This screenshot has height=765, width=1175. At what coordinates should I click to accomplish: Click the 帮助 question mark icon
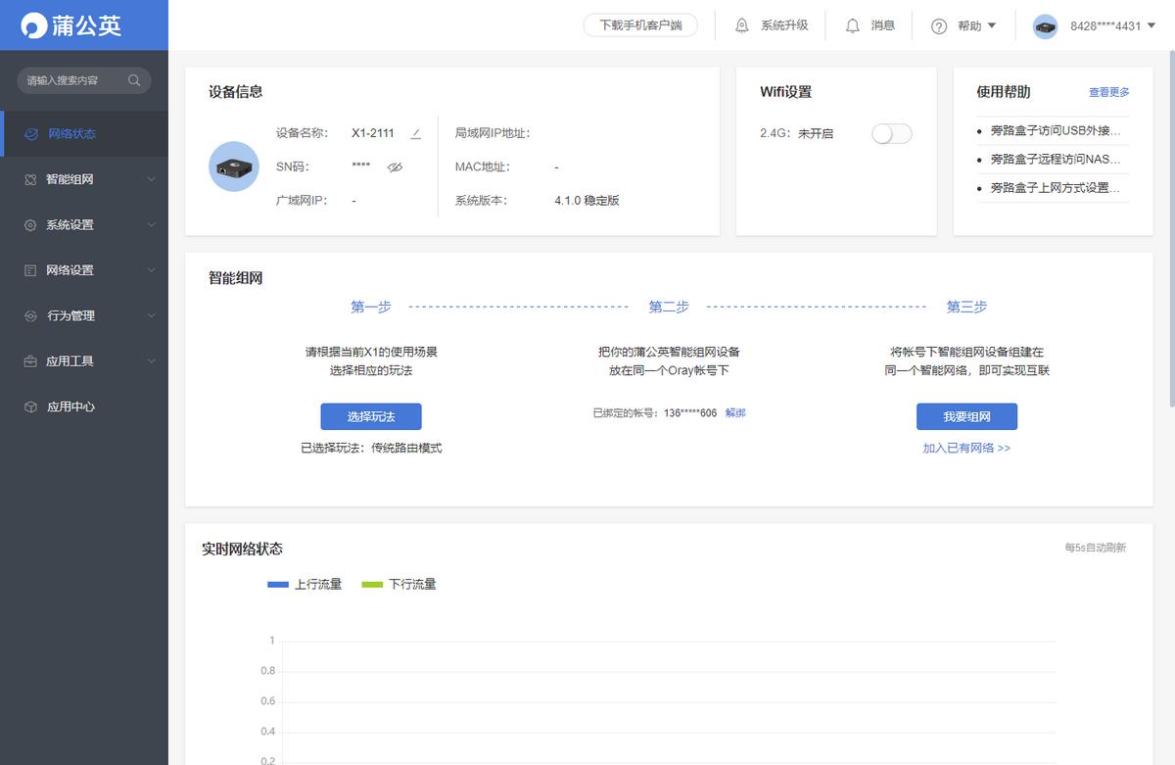pyautogui.click(x=937, y=25)
